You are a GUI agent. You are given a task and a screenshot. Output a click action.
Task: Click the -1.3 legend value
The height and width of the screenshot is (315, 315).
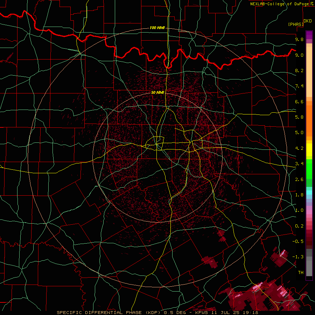click(x=298, y=257)
